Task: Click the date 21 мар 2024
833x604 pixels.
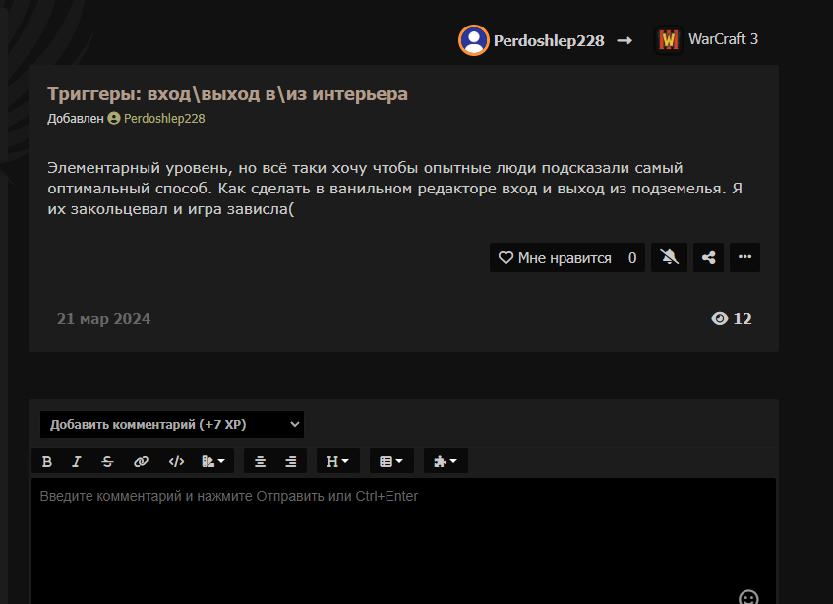Action: point(103,319)
